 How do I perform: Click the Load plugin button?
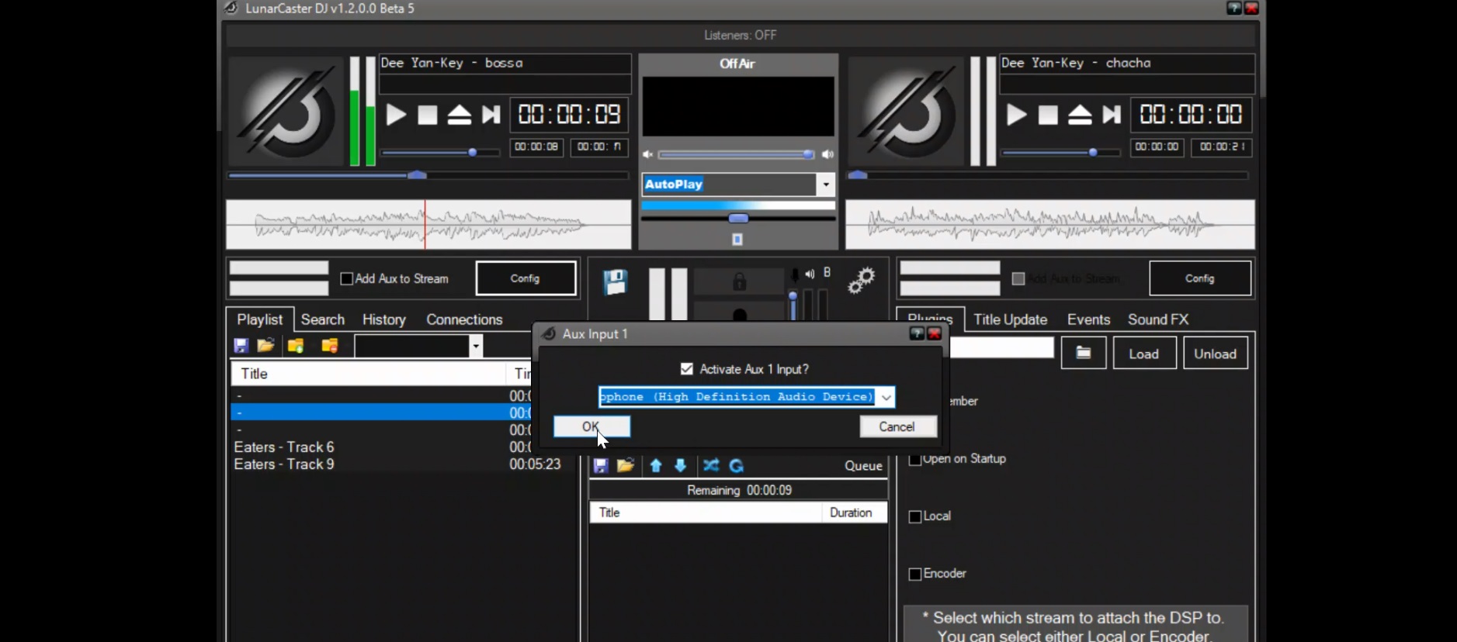point(1144,354)
